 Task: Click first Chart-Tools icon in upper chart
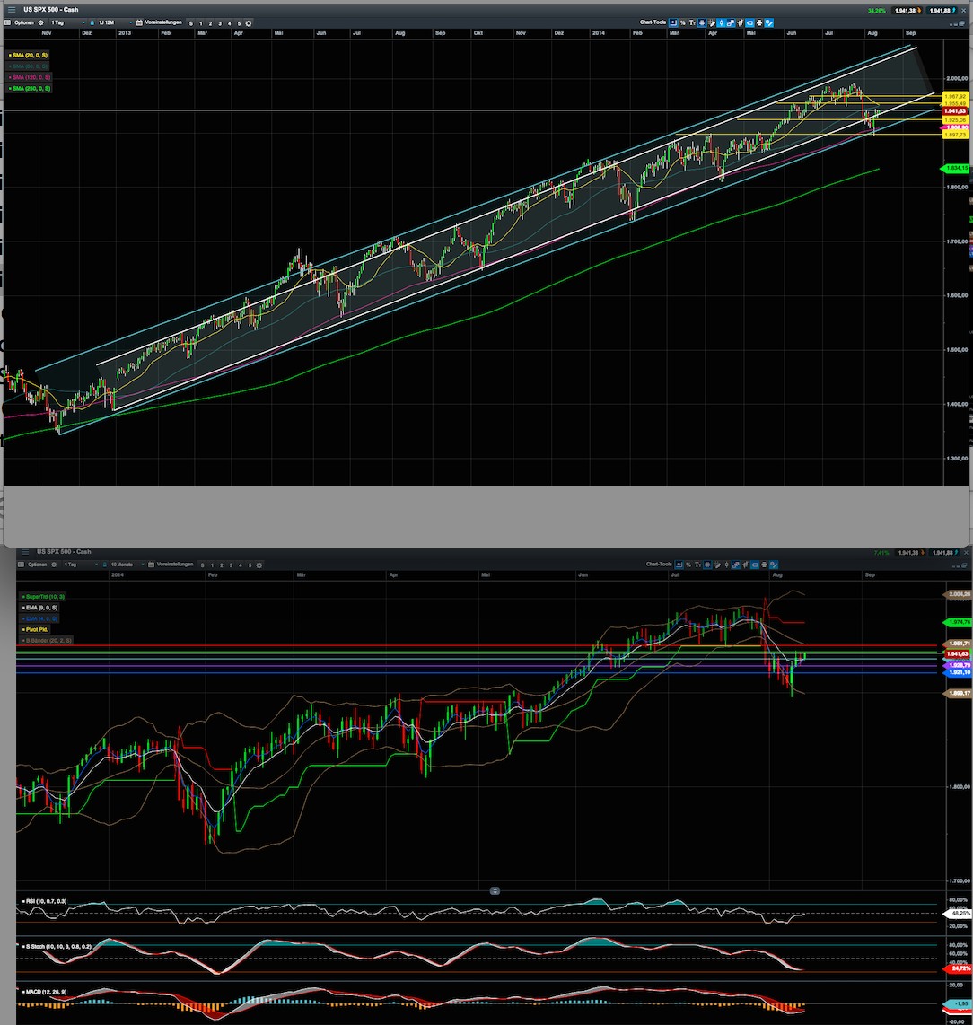673,22
